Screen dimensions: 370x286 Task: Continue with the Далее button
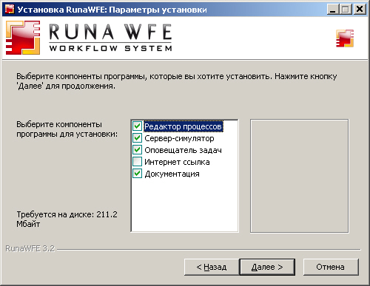pos(267,267)
